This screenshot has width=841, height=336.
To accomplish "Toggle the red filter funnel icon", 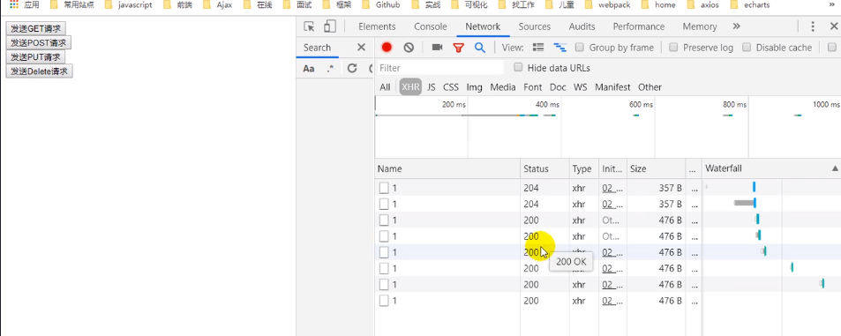I will pyautogui.click(x=458, y=48).
